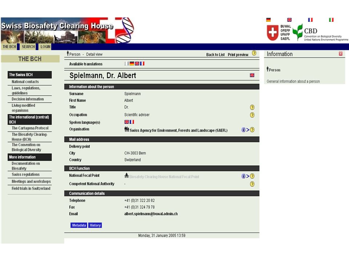Switch site language using the UK flag in the header
349x261 pixels.
[x=289, y=20]
